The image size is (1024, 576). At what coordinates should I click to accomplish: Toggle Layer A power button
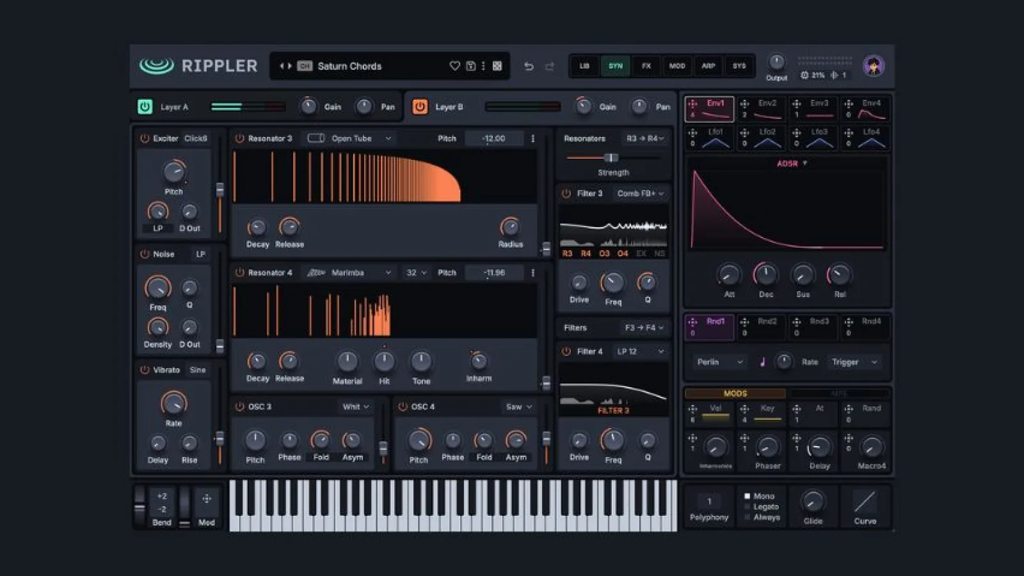(x=145, y=106)
